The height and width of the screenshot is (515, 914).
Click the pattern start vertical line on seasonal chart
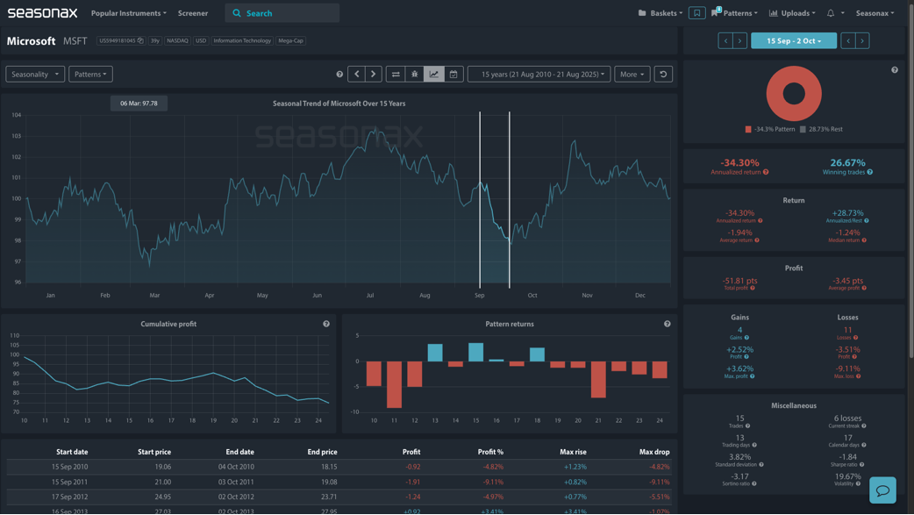tap(480, 199)
